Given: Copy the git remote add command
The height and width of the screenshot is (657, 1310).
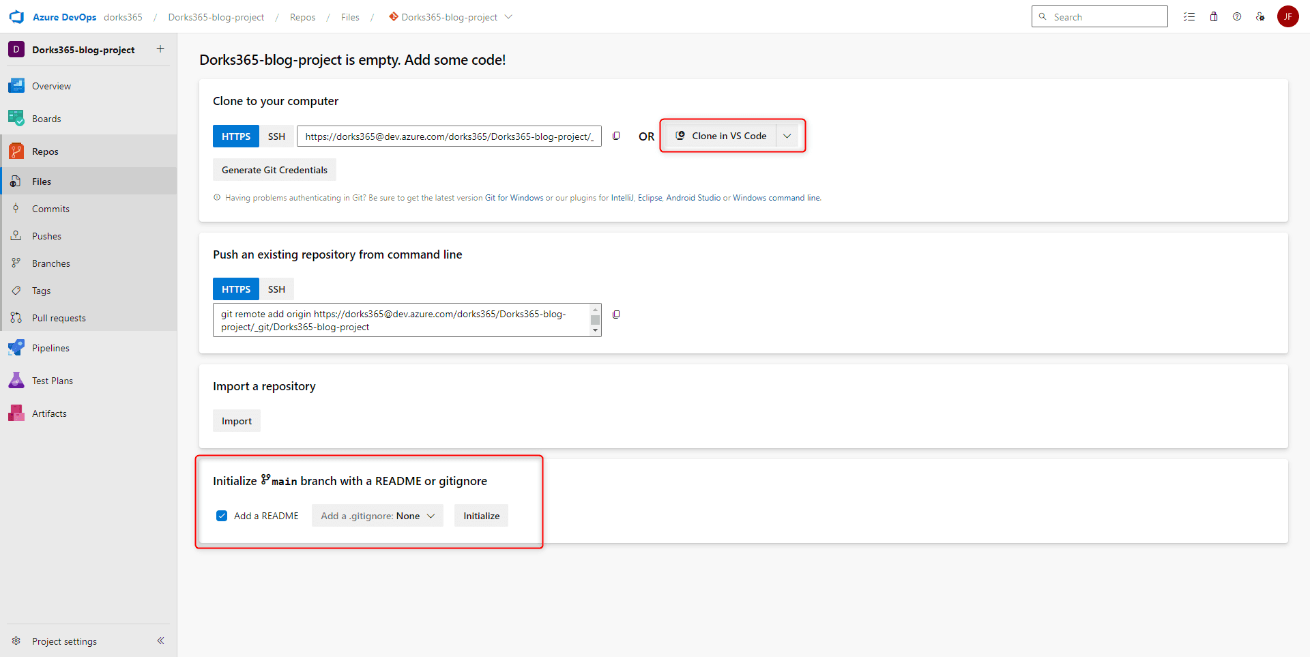Looking at the screenshot, I should point(616,315).
